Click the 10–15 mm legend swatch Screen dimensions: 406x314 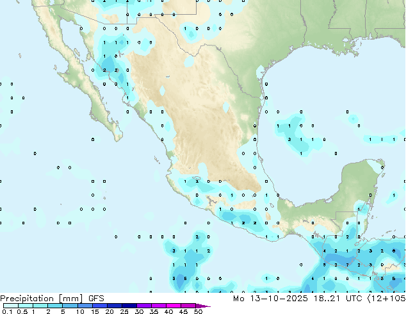[85, 306]
